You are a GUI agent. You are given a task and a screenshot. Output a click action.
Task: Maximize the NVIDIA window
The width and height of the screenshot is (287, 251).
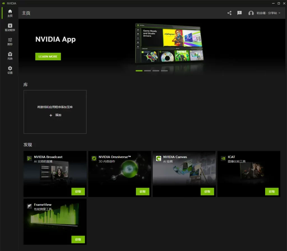[279, 3]
